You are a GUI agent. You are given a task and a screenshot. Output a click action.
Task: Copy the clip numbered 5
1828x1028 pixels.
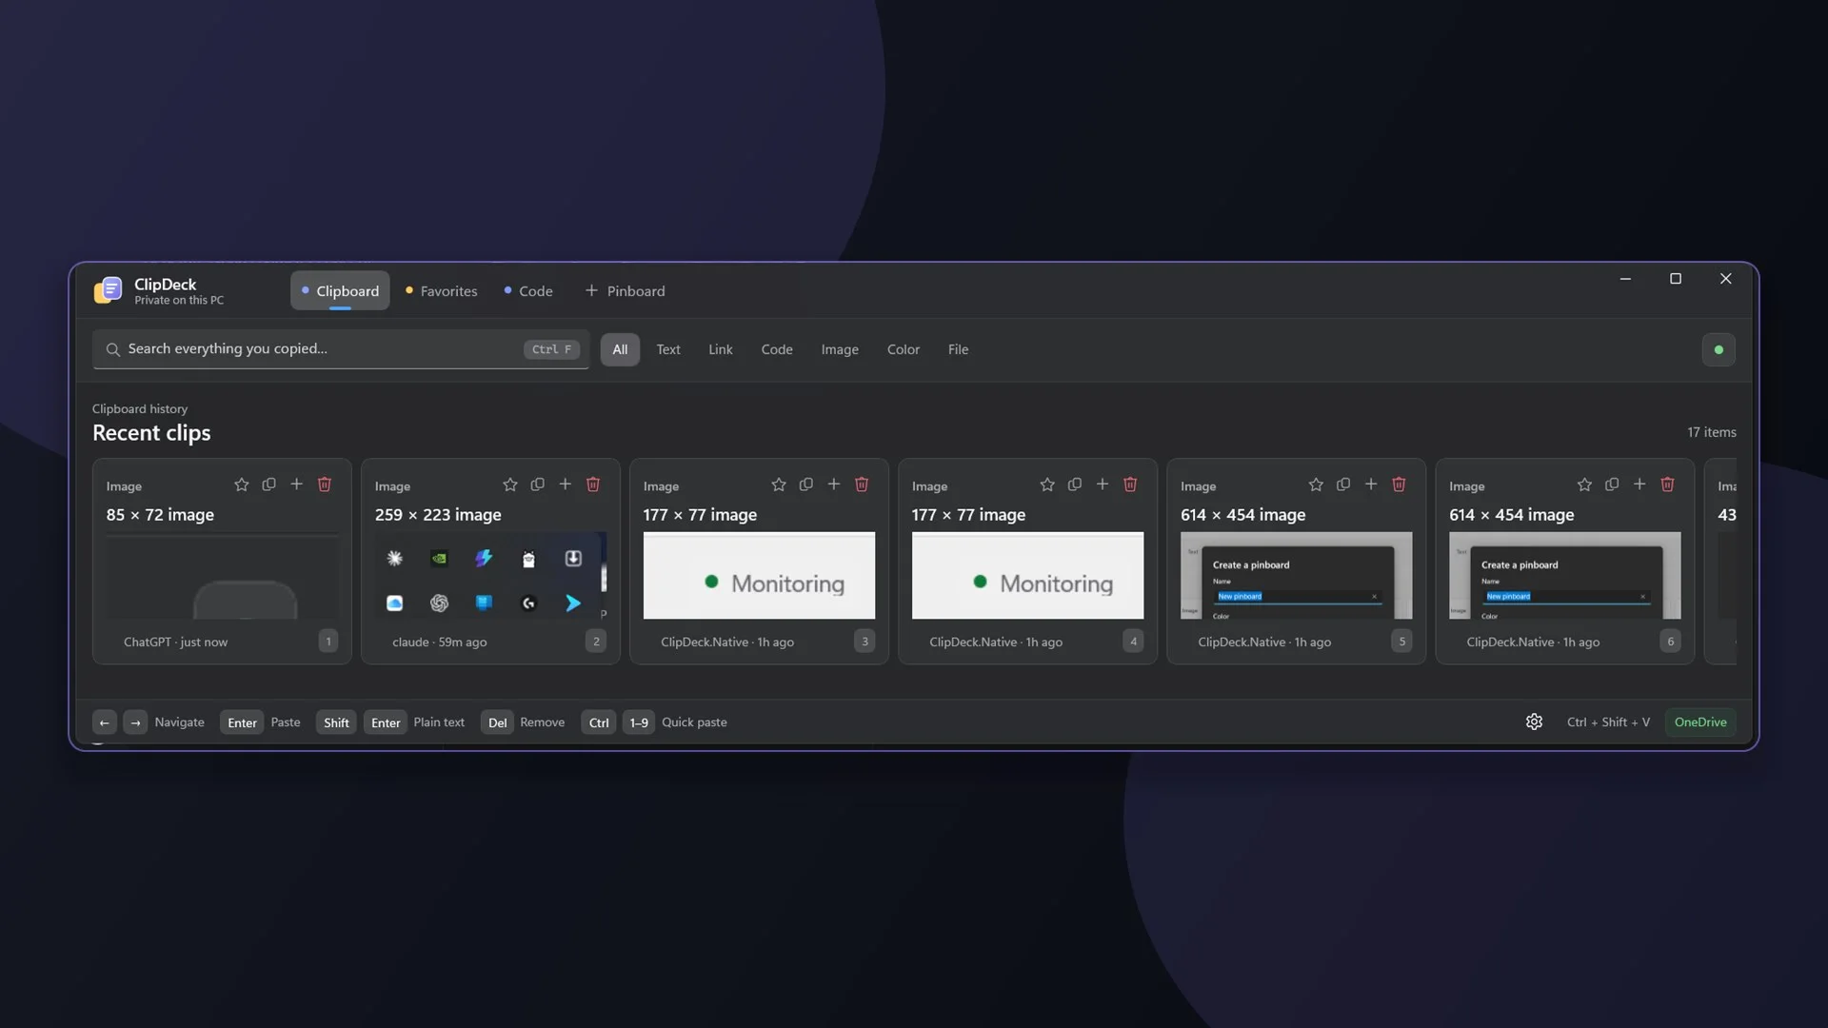coord(1342,484)
